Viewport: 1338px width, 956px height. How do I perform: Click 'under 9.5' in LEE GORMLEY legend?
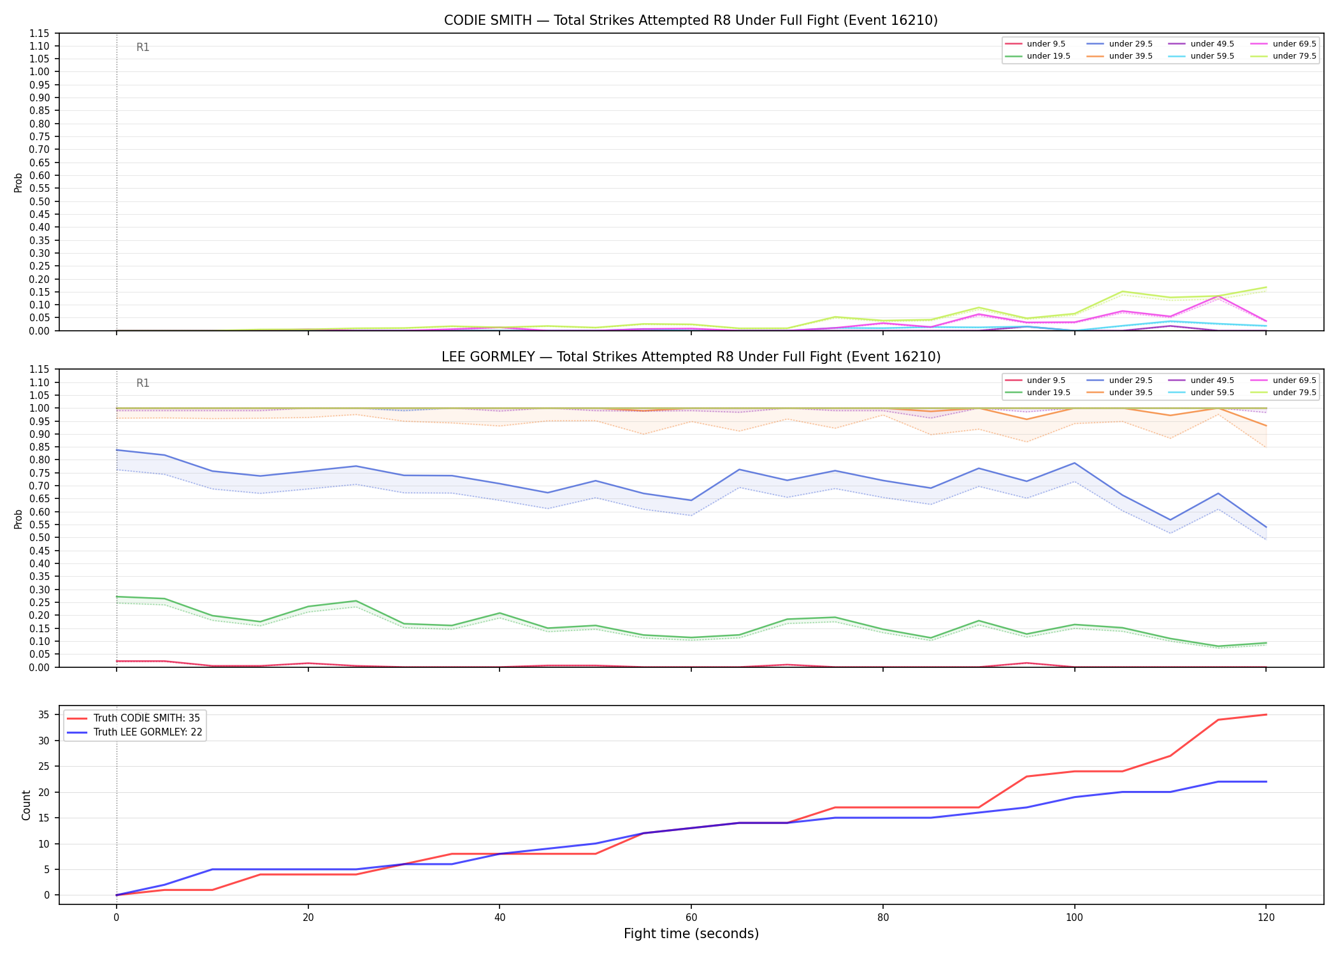point(1046,380)
